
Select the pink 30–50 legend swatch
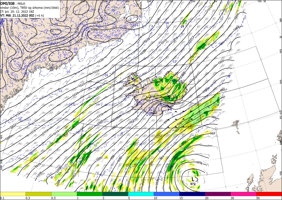(244, 194)
